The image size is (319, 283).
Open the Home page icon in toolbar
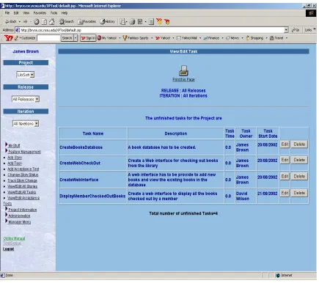click(52, 22)
